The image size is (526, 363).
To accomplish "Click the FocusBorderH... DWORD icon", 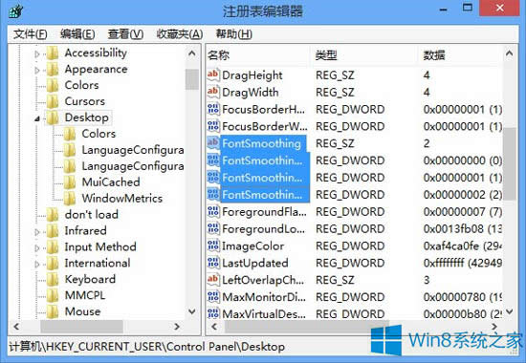I will (x=213, y=109).
